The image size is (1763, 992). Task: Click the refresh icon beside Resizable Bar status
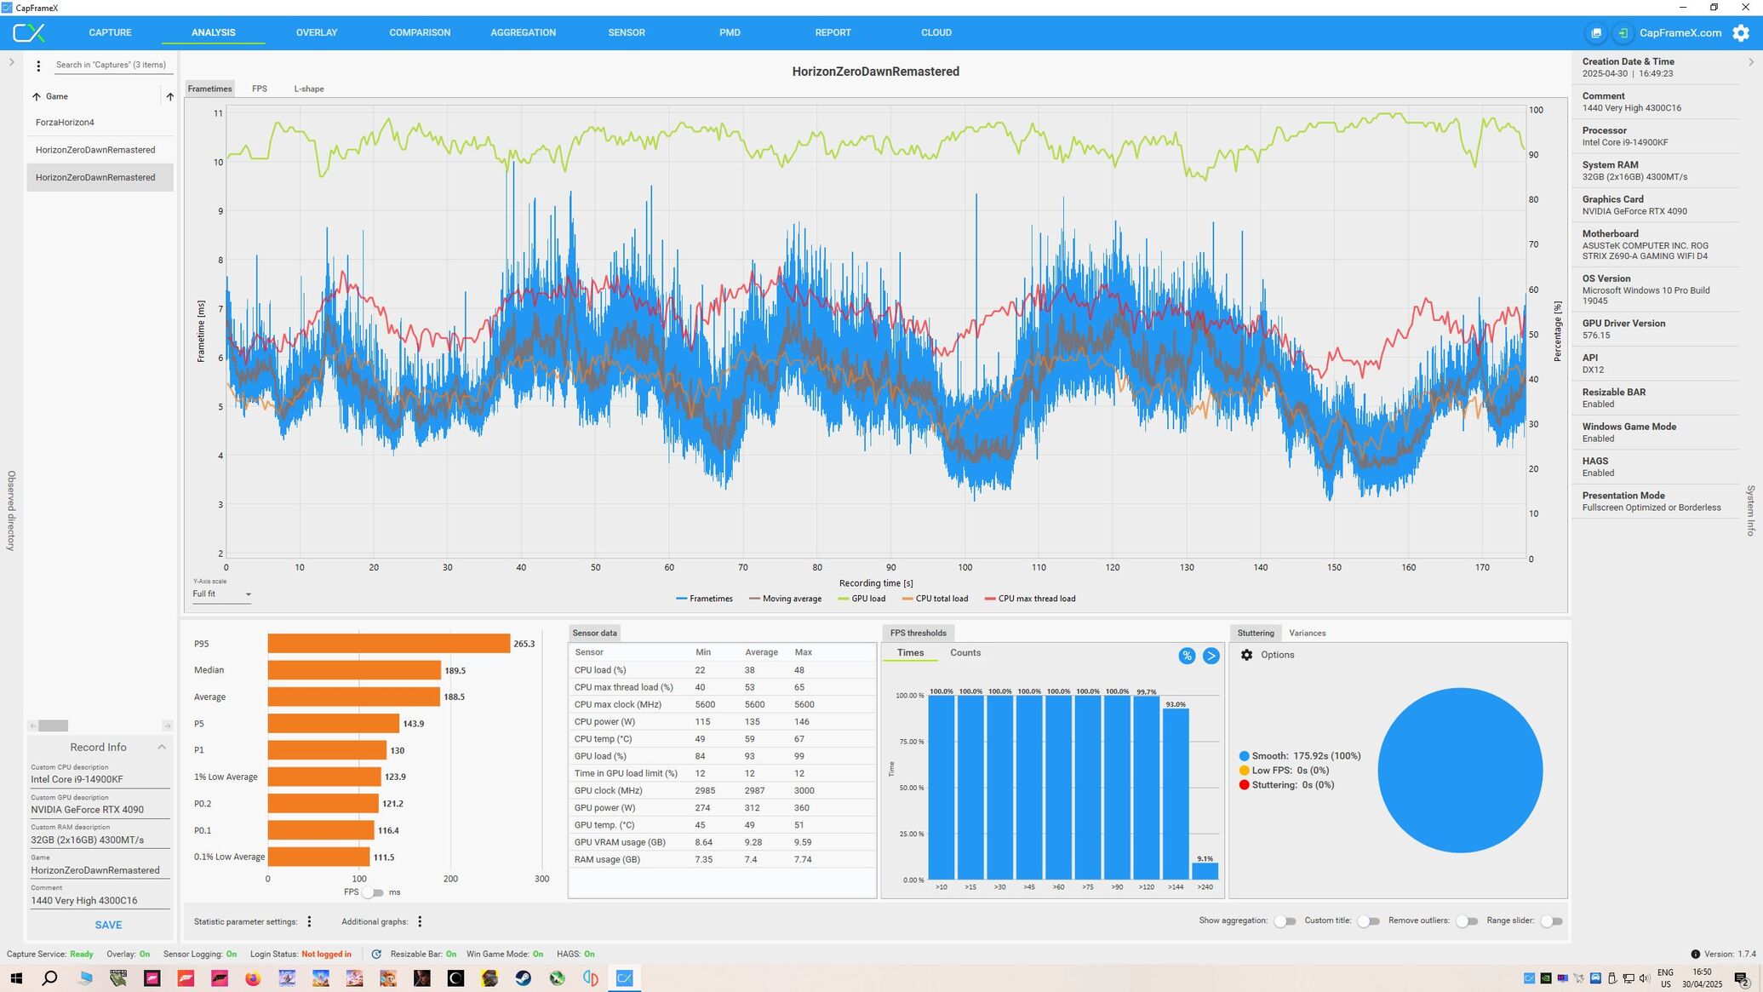coord(376,955)
